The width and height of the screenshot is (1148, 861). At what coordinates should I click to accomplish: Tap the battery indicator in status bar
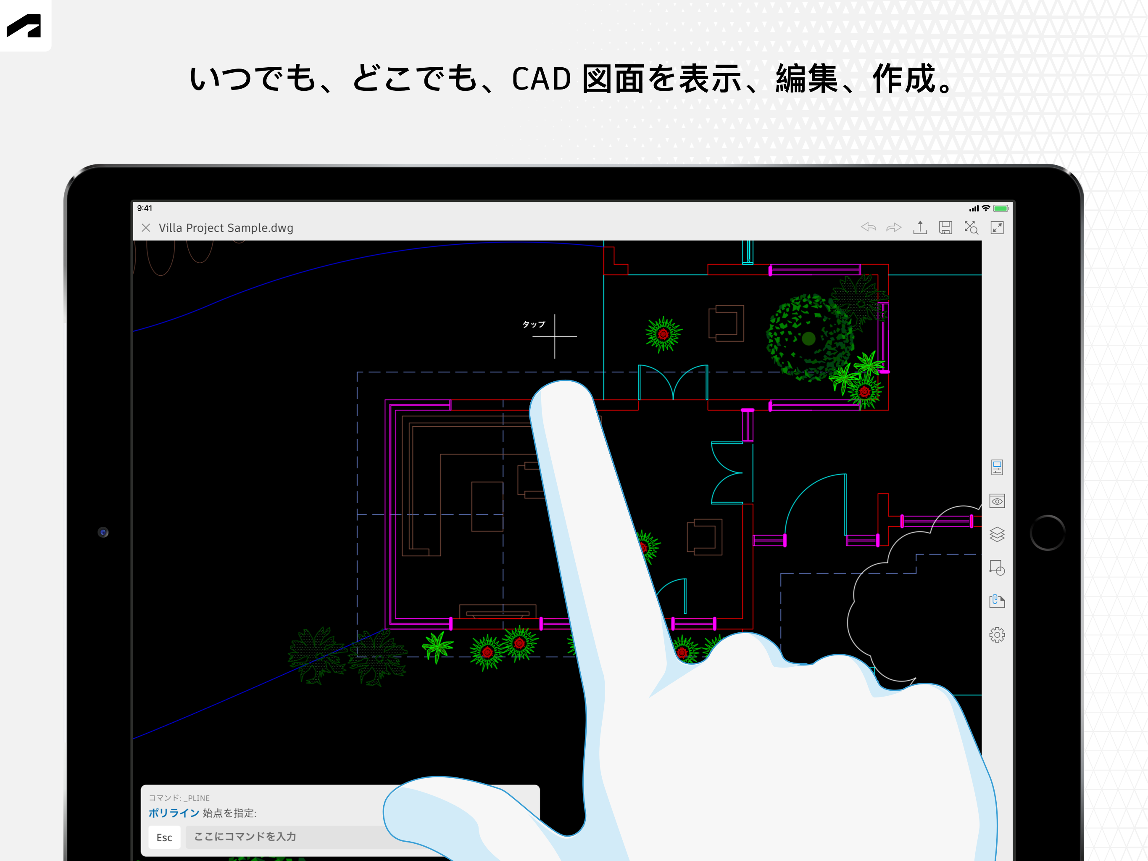[x=1001, y=208]
